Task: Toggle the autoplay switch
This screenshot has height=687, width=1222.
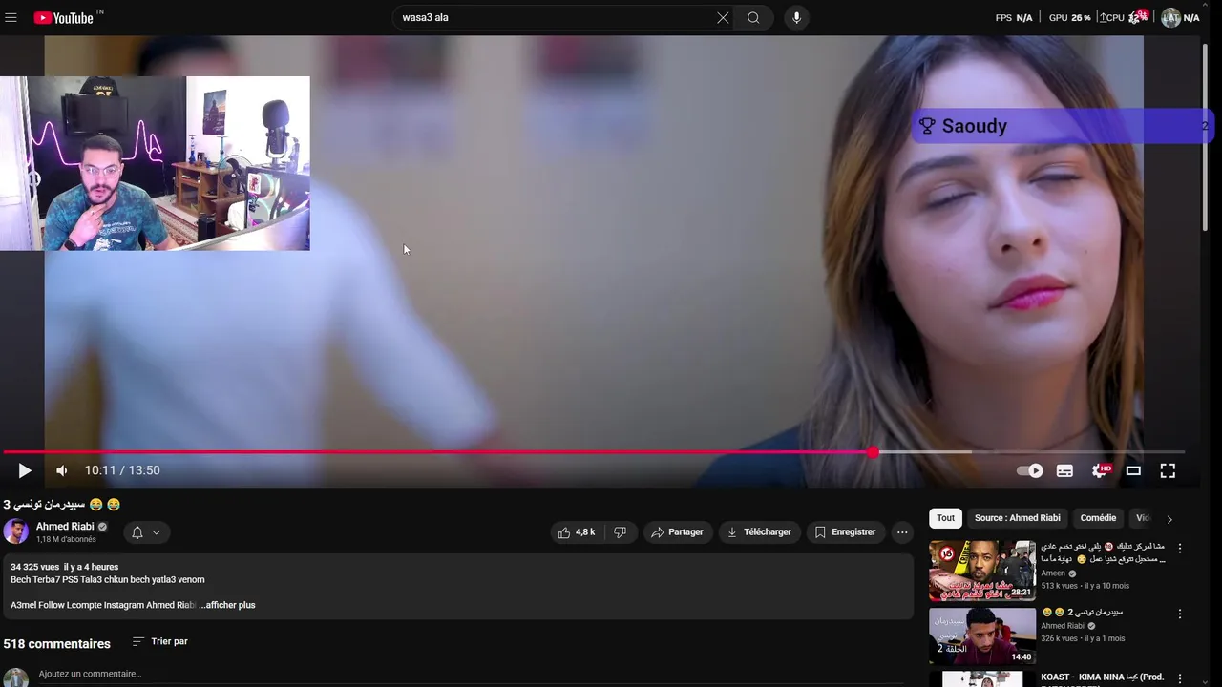Action: (1030, 470)
